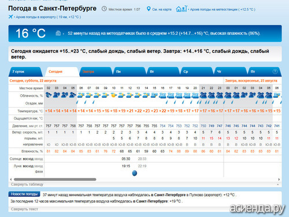The image size is (289, 217).
Task: Click the night cloud icon at 02 today
Action: pos(49,95)
